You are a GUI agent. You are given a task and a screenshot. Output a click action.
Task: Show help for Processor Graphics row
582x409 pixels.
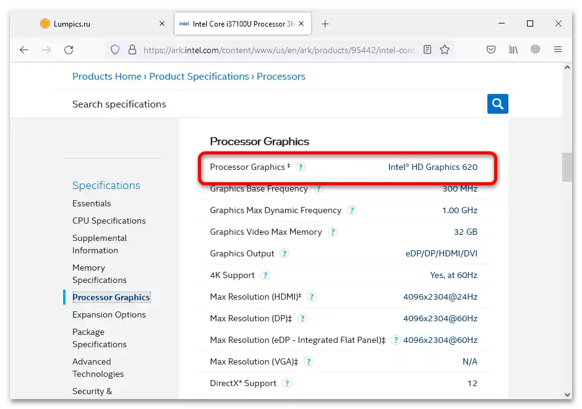pos(301,167)
